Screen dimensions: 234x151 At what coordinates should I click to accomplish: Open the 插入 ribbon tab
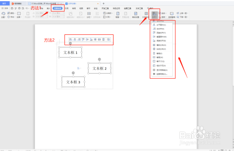48,8
